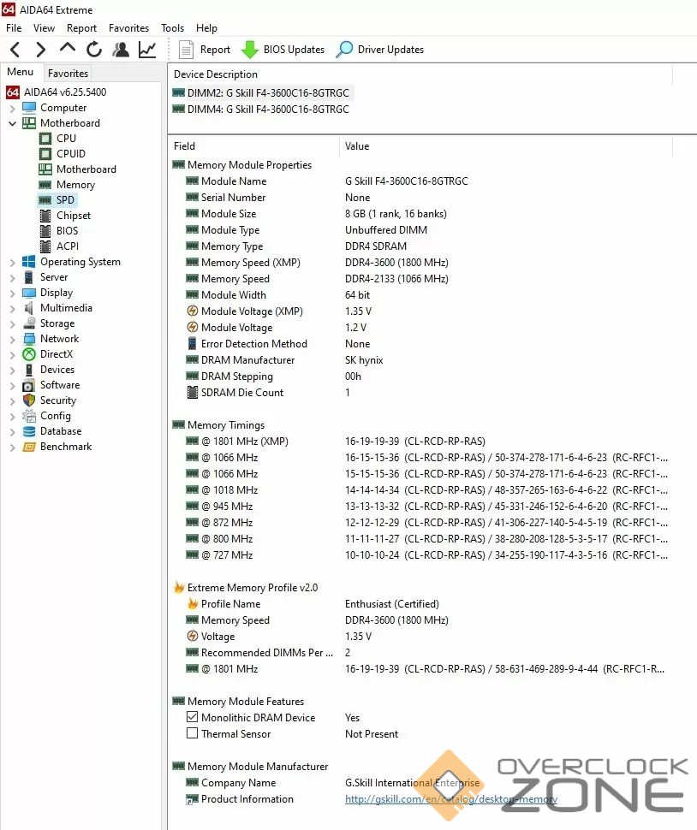Click the Value column header
The image size is (697, 830).
[357, 146]
